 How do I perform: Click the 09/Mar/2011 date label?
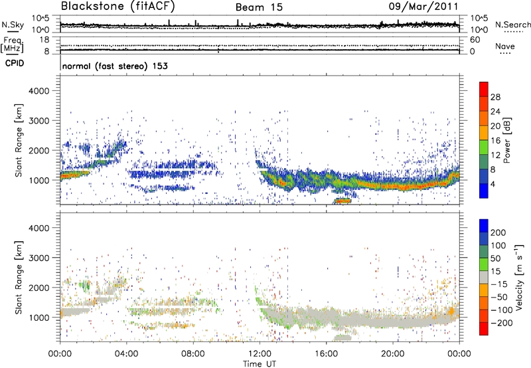pyautogui.click(x=423, y=6)
